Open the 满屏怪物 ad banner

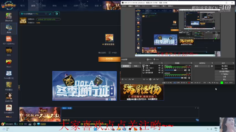click(x=142, y=92)
